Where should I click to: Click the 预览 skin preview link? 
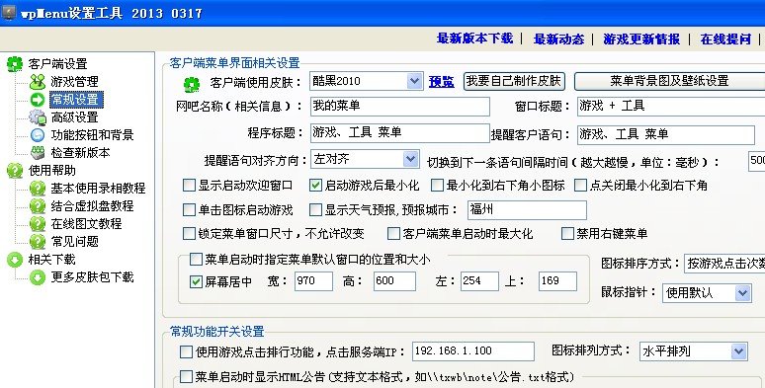click(x=441, y=81)
